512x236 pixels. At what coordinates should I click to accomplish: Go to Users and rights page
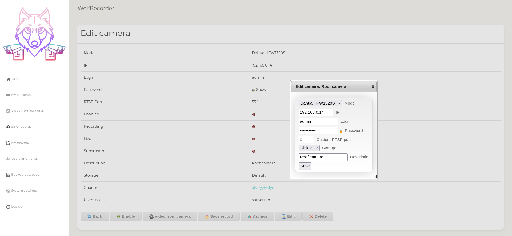(24, 159)
